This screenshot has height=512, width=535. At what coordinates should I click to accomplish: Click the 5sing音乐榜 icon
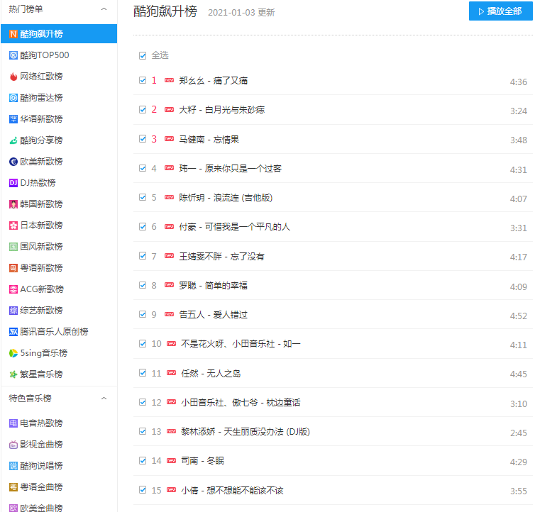point(13,353)
